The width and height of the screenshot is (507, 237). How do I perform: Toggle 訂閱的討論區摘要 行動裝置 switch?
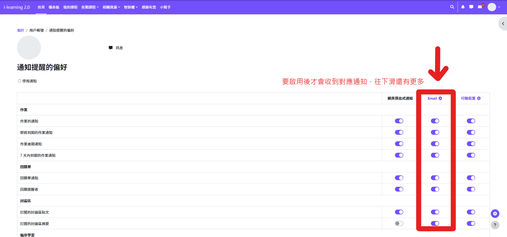(471, 224)
